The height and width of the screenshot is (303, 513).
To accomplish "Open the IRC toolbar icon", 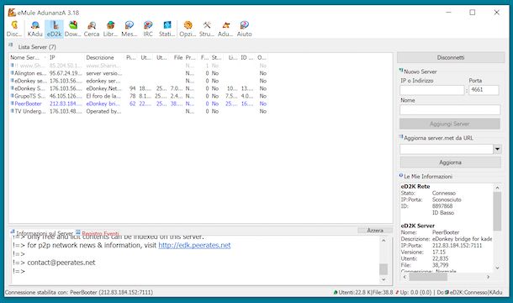I will (x=148, y=29).
